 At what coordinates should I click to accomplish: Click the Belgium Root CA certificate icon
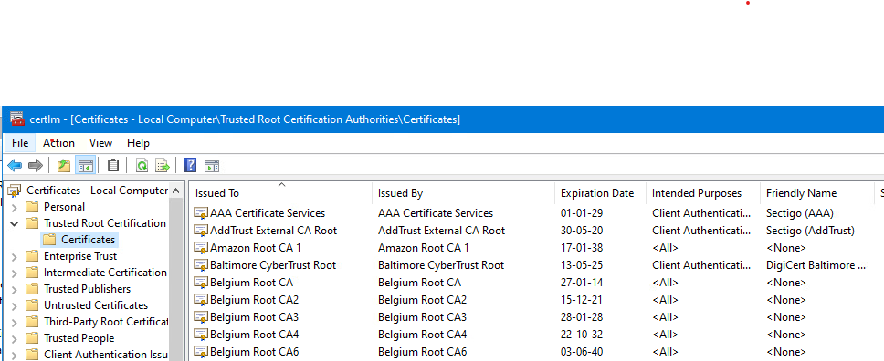[x=201, y=283]
